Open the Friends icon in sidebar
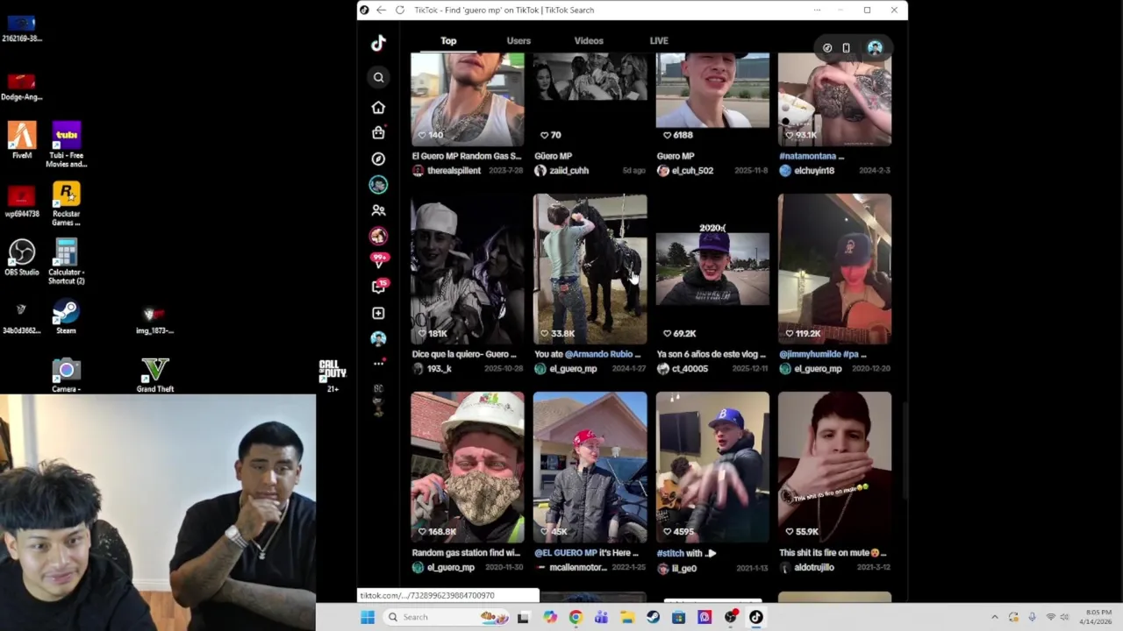 [378, 210]
